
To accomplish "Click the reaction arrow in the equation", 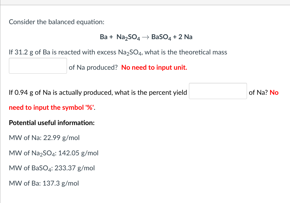I will coord(146,37).
